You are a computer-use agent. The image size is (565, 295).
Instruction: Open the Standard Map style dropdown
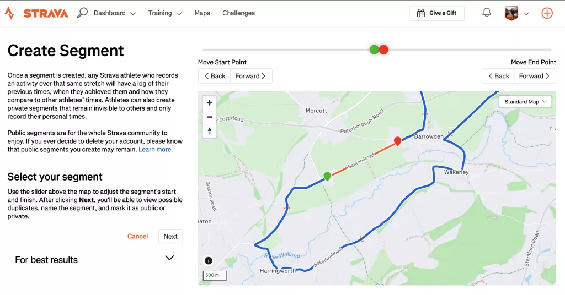(x=525, y=102)
